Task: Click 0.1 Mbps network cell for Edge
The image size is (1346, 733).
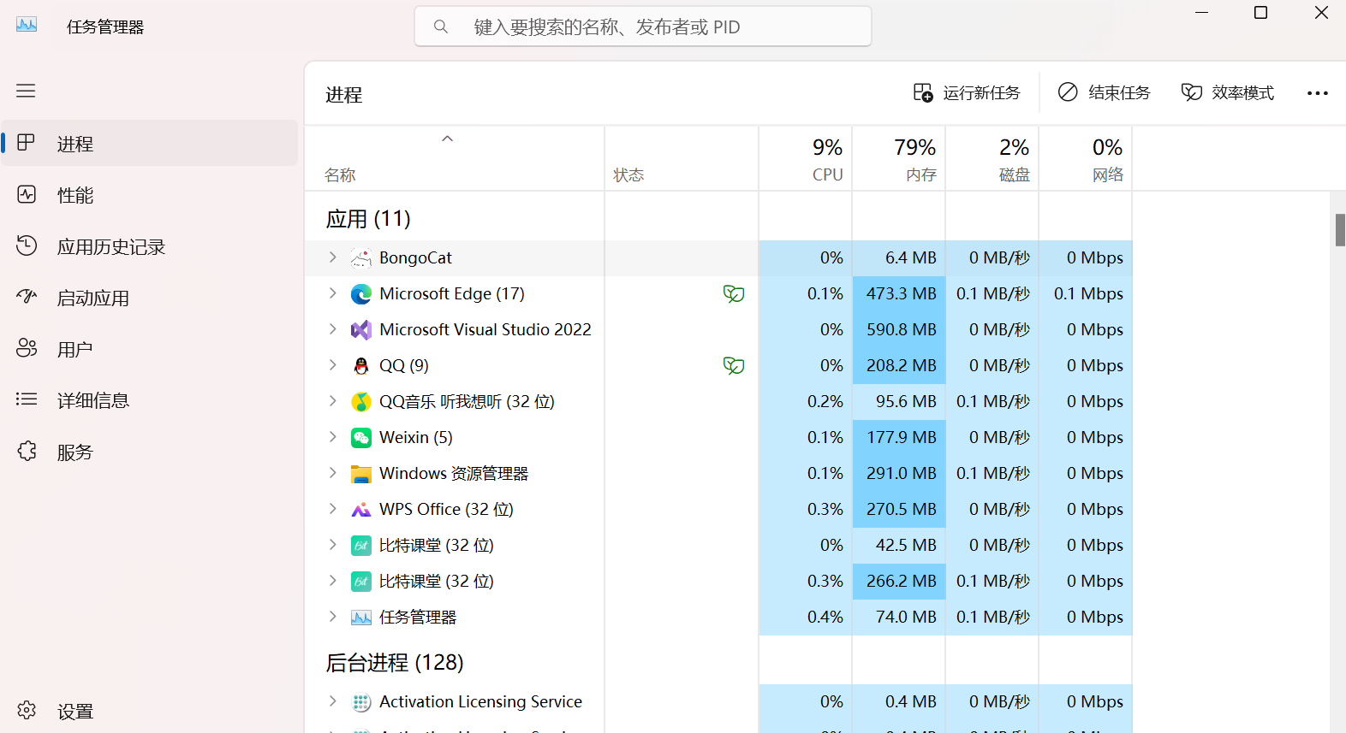Action: 1086,293
